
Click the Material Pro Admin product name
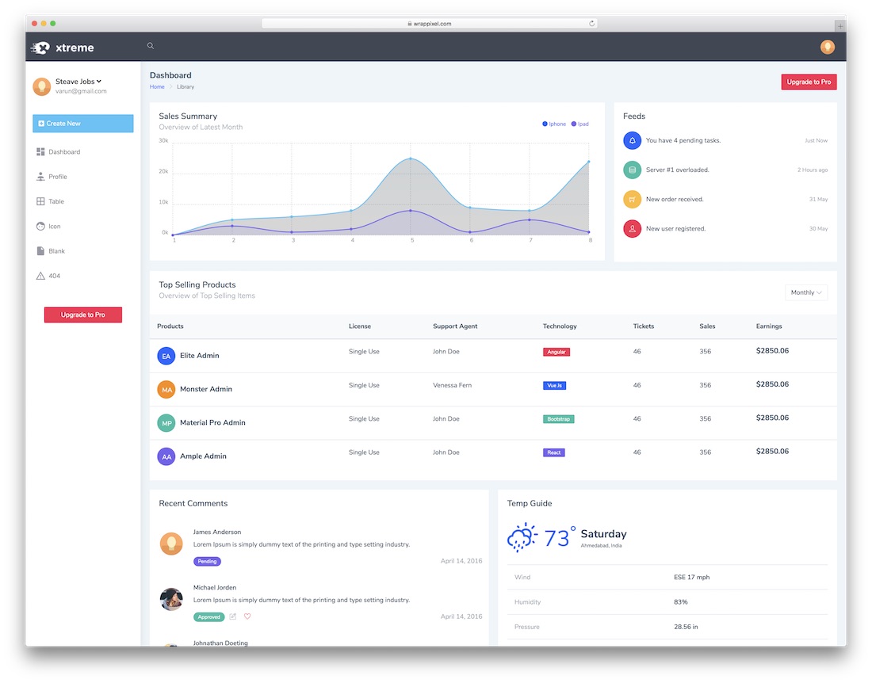click(212, 423)
